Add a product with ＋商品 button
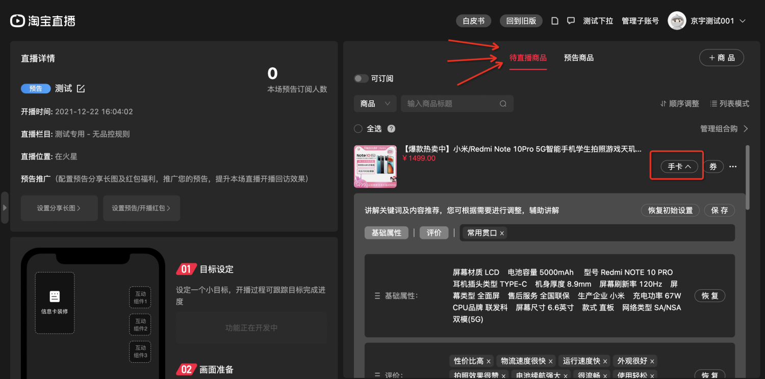Image resolution: width=765 pixels, height=379 pixels. point(722,58)
